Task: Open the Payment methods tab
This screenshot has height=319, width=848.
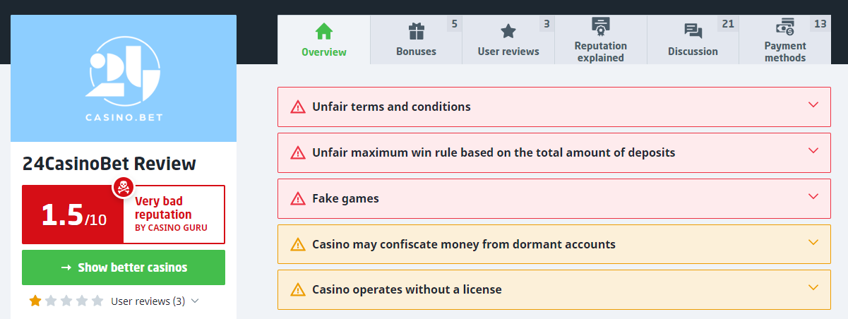Action: click(785, 40)
